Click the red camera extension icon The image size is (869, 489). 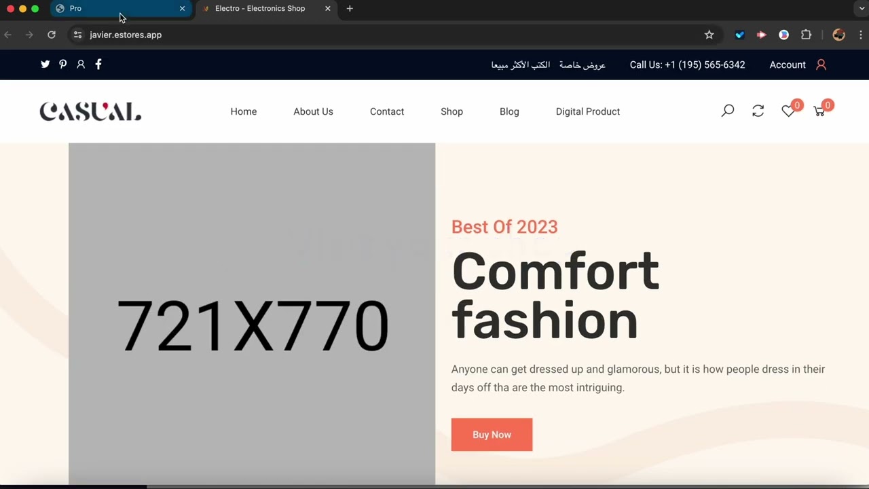tap(762, 35)
